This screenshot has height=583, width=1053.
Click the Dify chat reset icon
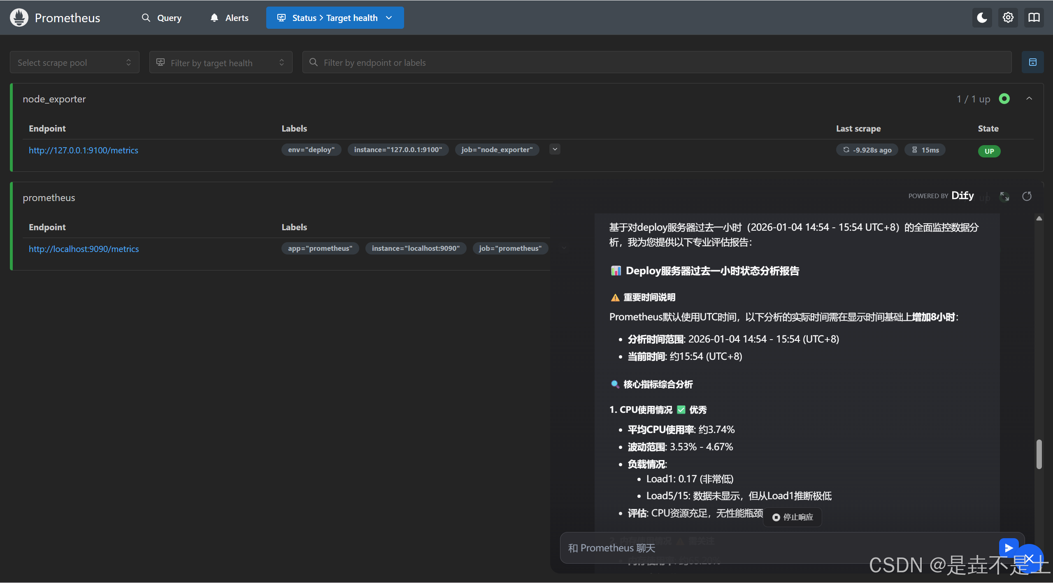click(x=1027, y=197)
